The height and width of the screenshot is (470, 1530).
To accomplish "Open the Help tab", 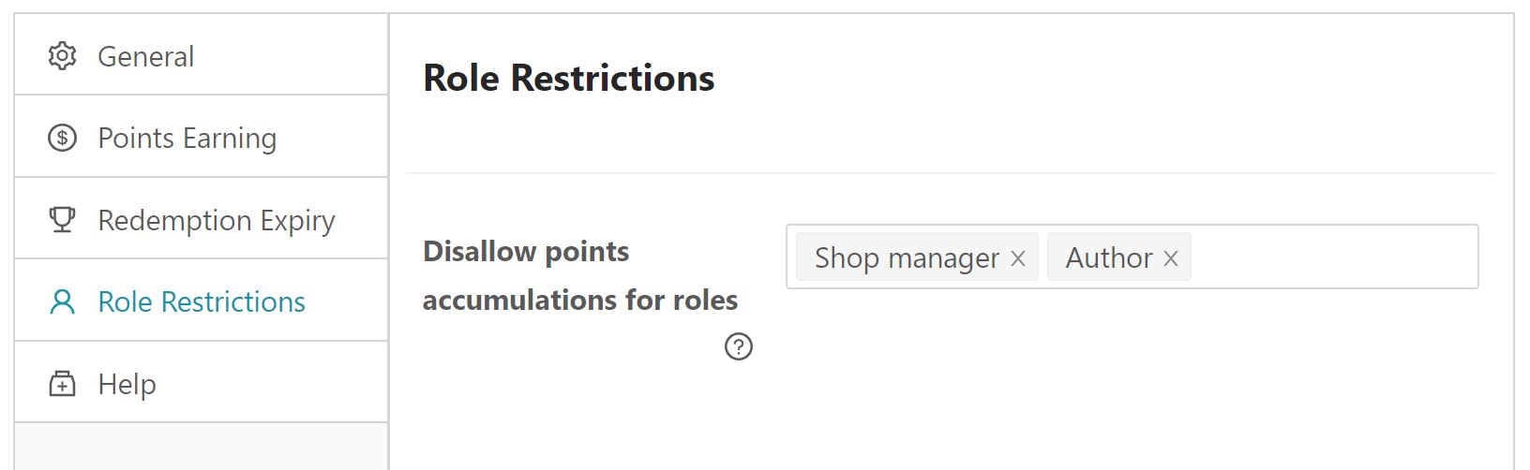I will coord(127,384).
